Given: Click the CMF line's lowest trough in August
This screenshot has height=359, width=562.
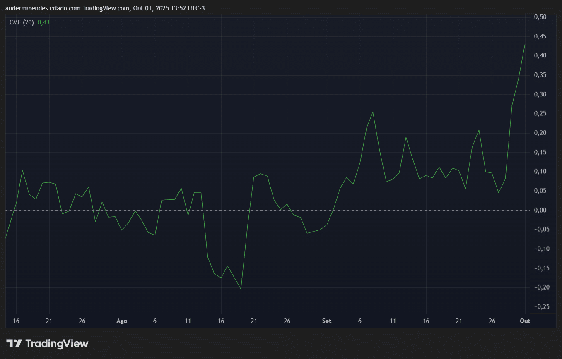Looking at the screenshot, I should [x=241, y=289].
